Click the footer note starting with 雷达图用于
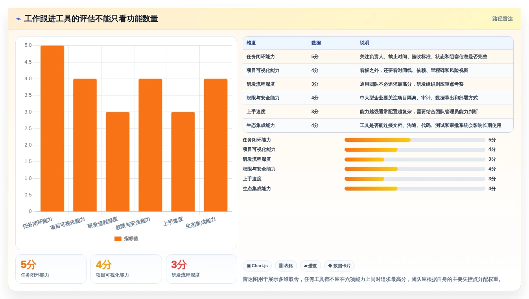 [372, 279]
